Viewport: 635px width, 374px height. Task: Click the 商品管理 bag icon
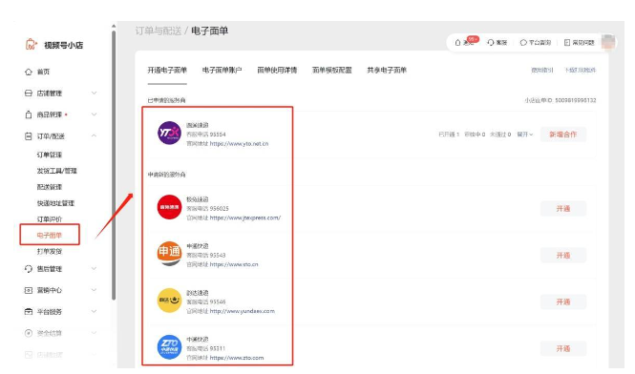pos(29,114)
